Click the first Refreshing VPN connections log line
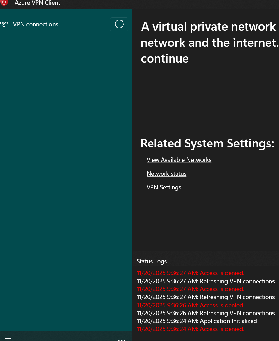The image size is (279, 341). 206,281
